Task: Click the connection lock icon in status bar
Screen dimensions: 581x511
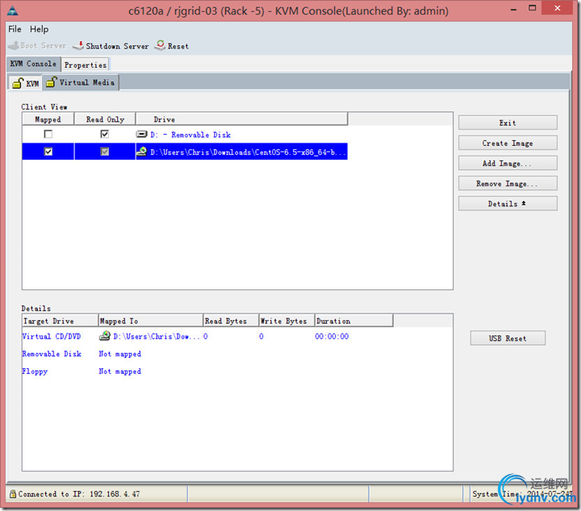Action: [13, 493]
